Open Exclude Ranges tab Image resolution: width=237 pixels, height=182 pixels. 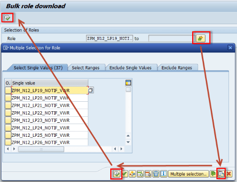point(177,68)
